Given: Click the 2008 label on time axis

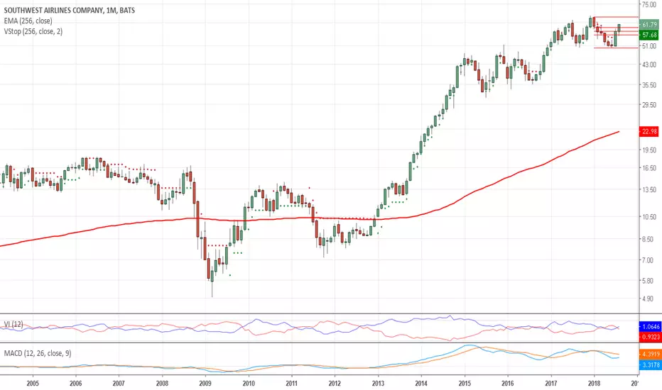Looking at the screenshot, I should pos(162,383).
